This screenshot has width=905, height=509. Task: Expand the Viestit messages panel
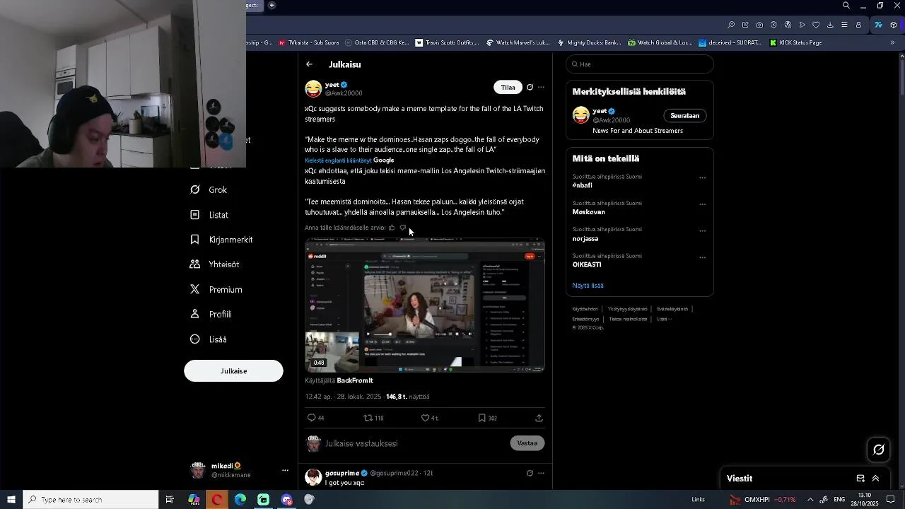click(x=875, y=479)
